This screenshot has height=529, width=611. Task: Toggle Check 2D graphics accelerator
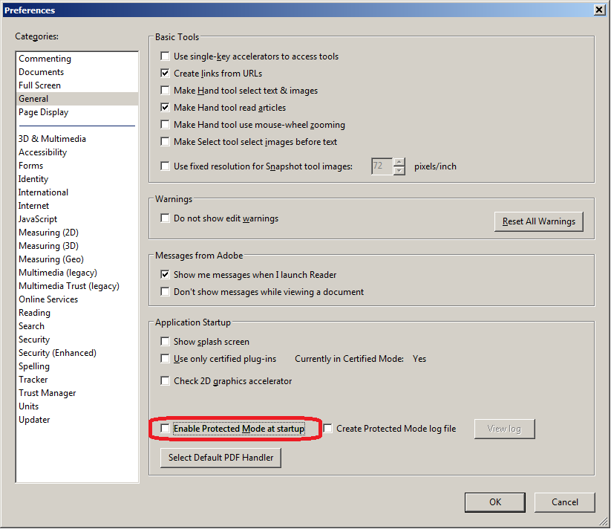(165, 380)
